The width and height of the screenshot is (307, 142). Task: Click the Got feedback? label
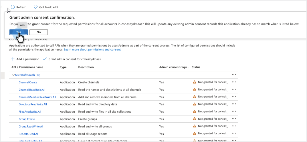[x=49, y=7]
